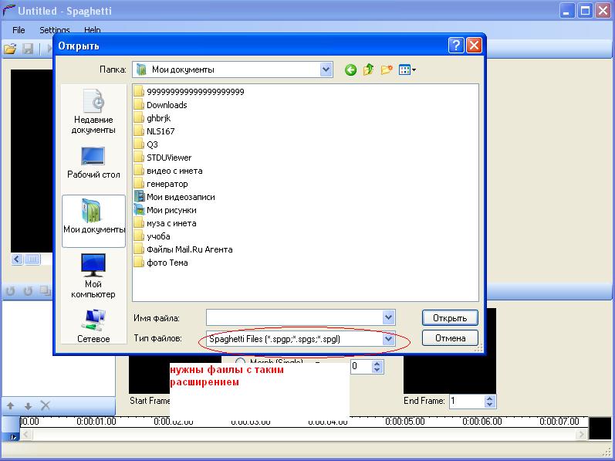Image resolution: width=615 pixels, height=461 pixels.
Task: Expand the Папка location dropdown
Action: tap(326, 69)
